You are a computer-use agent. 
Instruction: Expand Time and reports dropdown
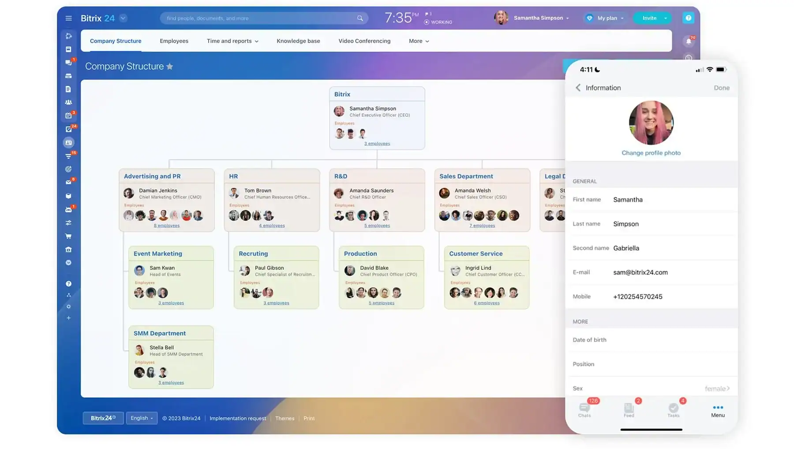pyautogui.click(x=232, y=41)
